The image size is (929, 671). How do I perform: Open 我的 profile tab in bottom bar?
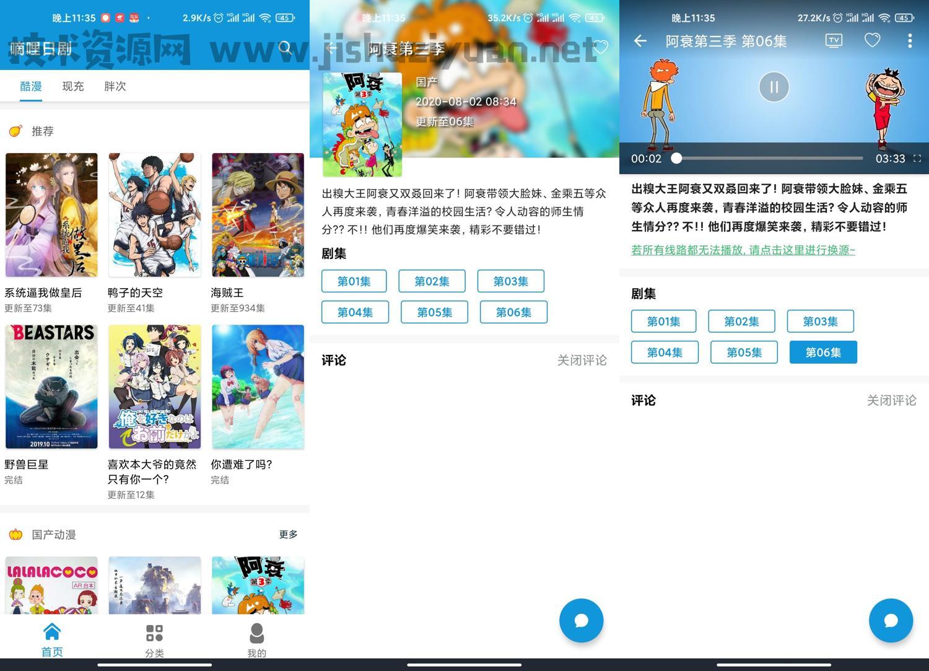click(x=256, y=641)
